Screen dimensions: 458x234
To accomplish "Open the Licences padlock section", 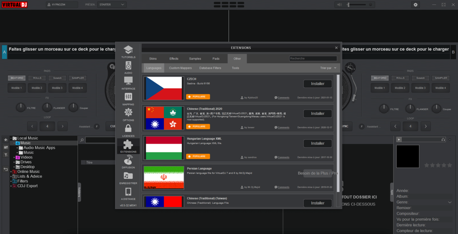I will [x=128, y=130].
